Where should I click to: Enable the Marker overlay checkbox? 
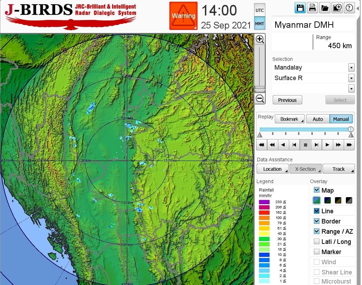[317, 252]
